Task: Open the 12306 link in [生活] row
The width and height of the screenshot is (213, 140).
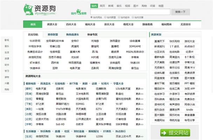Action: point(99,136)
